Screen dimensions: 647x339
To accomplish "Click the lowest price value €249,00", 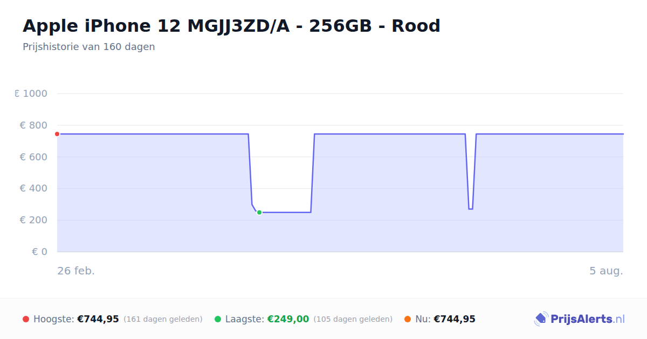I will (288, 319).
